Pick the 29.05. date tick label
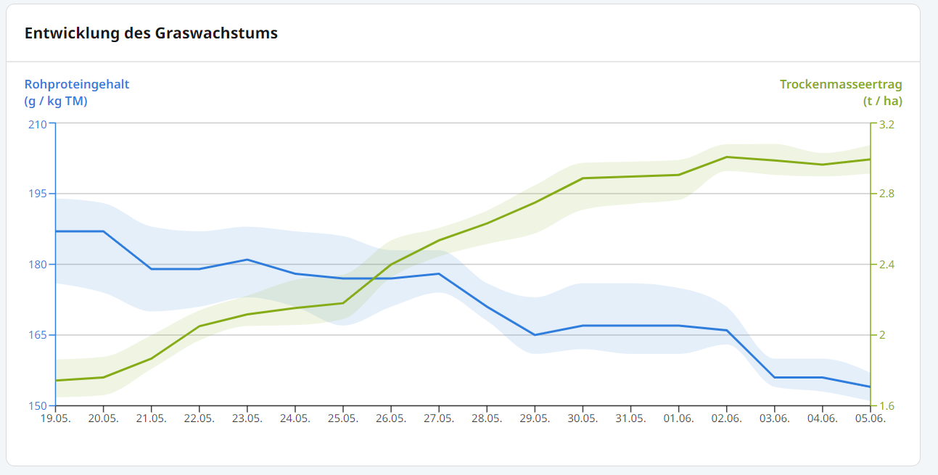The width and height of the screenshot is (938, 475). click(535, 419)
